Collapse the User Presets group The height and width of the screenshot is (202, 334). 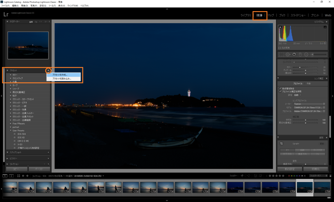click(x=11, y=131)
